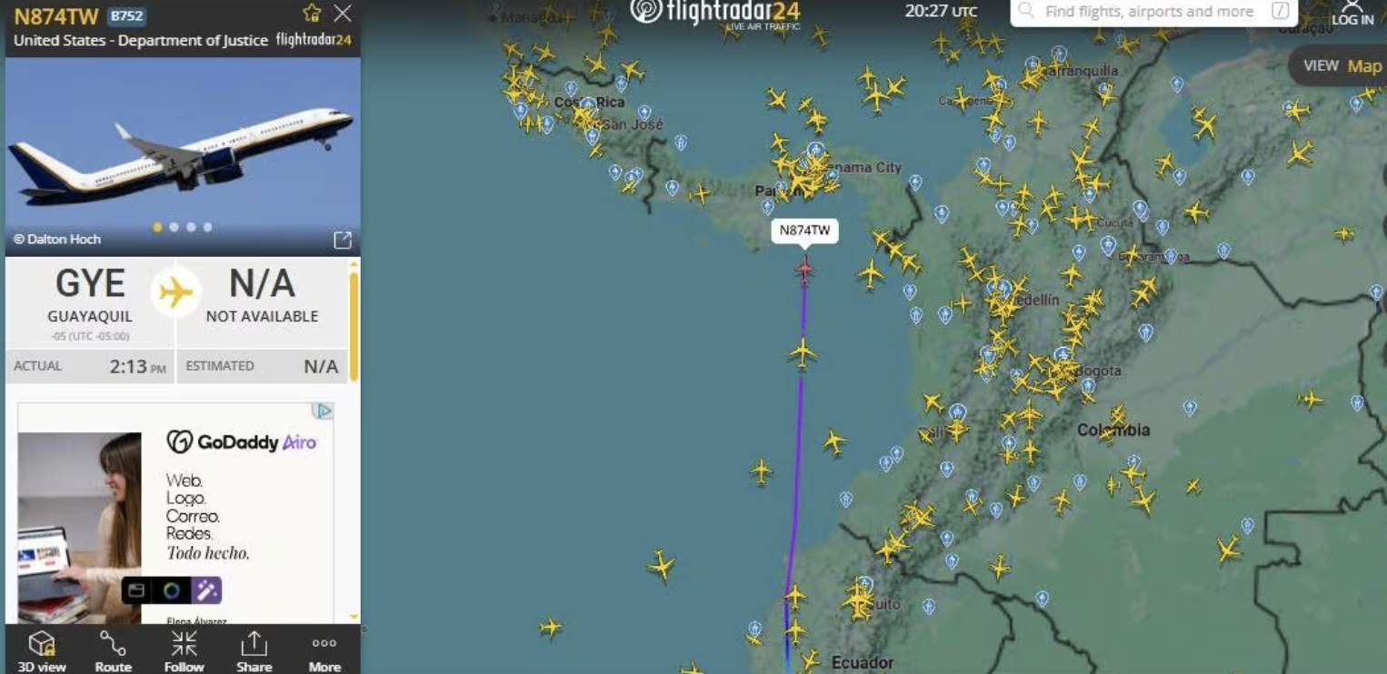Click the Find flights, airports search field
The image size is (1387, 674).
point(1154,12)
